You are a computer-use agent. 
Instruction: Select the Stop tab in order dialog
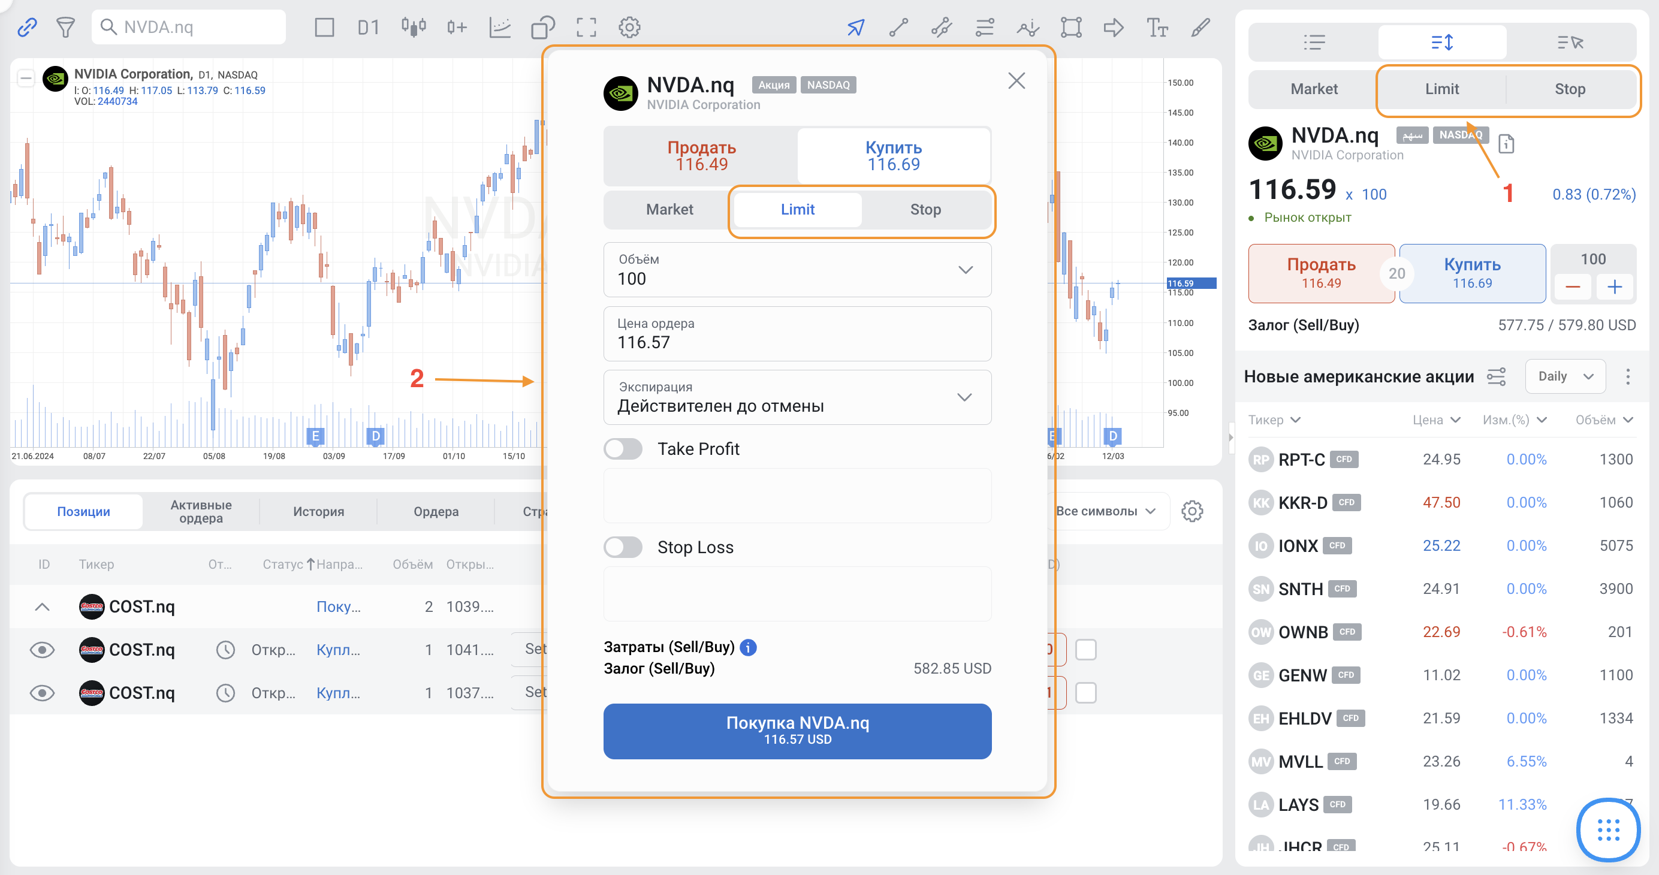pos(925,209)
